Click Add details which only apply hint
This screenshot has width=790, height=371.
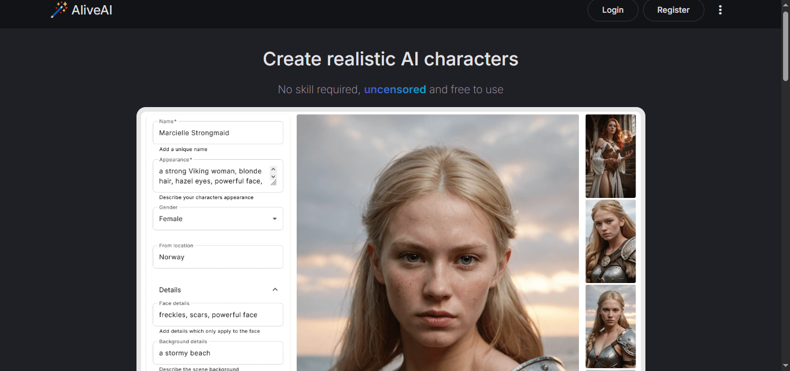[209, 331]
